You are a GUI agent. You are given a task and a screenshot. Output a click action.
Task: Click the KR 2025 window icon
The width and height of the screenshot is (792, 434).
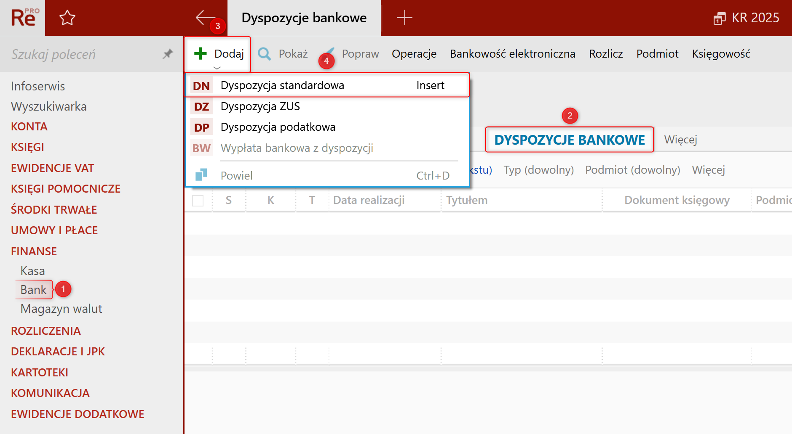click(720, 19)
